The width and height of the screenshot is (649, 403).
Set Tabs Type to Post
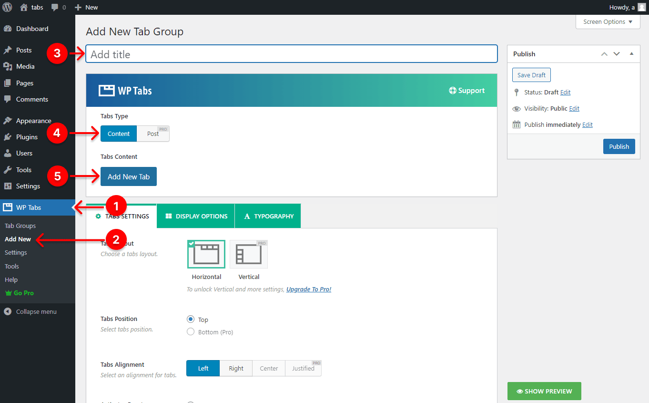(153, 134)
